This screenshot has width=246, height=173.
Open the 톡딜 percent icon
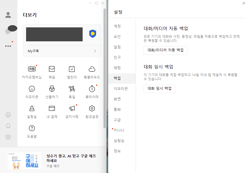click(x=72, y=89)
